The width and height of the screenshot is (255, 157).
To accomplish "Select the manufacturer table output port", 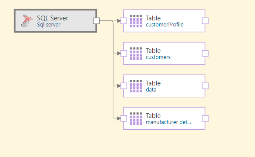I will [x=205, y=118].
